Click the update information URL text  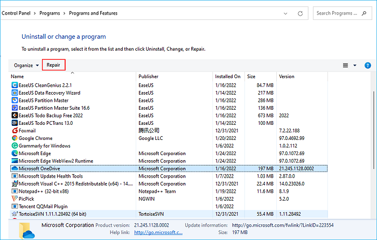tap(283, 225)
